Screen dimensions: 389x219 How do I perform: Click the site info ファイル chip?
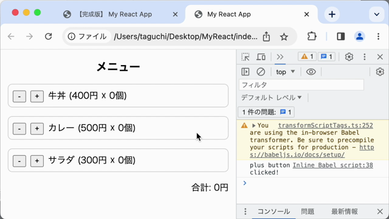click(x=88, y=36)
